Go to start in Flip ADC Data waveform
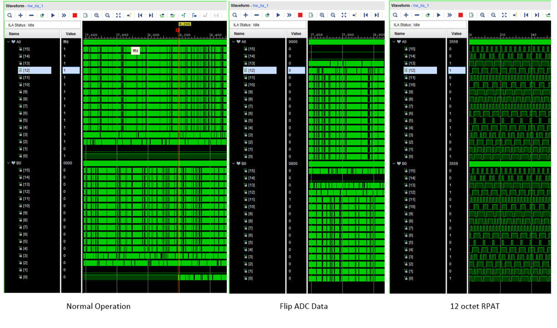 365,15
